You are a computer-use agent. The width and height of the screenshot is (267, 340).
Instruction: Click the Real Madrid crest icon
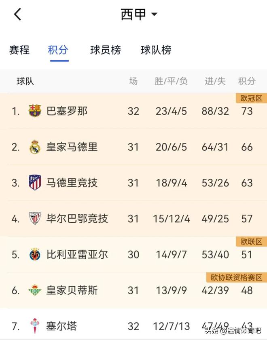coord(35,147)
